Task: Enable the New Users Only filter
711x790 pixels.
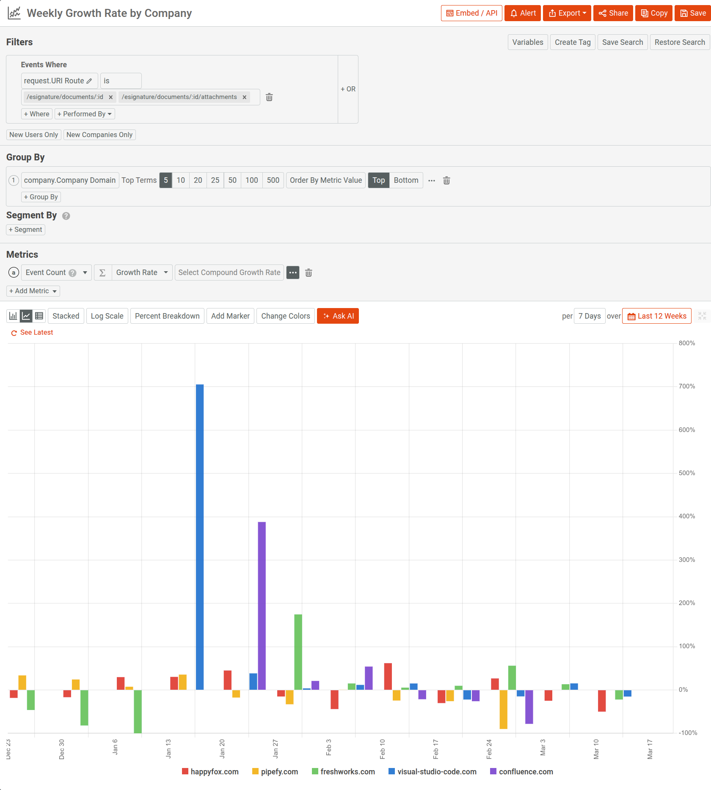Action: (33, 135)
